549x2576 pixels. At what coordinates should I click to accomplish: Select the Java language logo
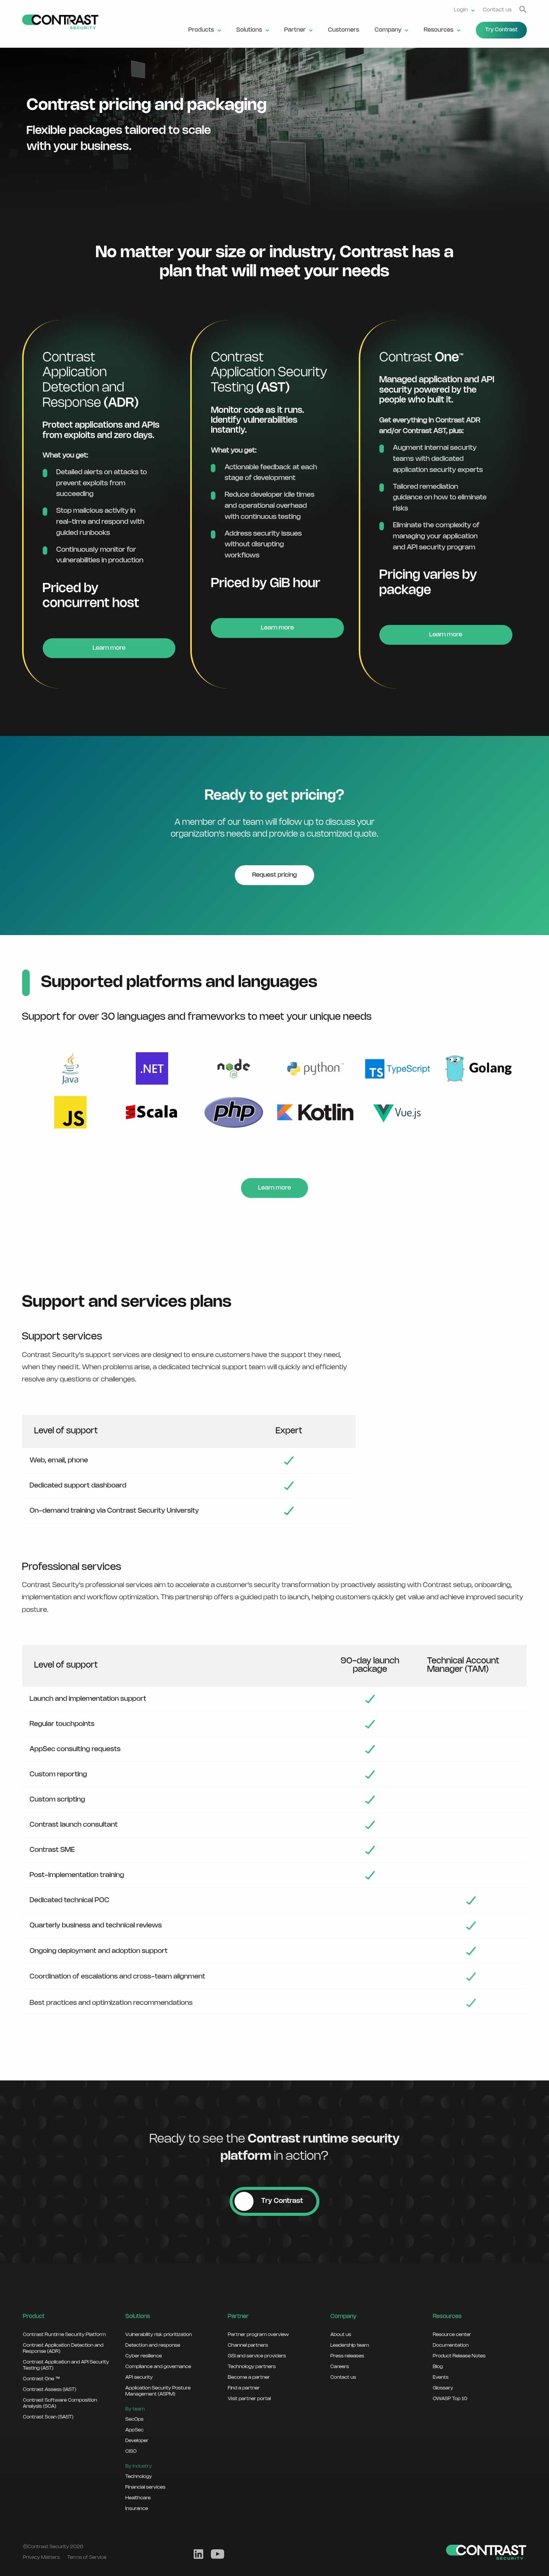tap(70, 1068)
